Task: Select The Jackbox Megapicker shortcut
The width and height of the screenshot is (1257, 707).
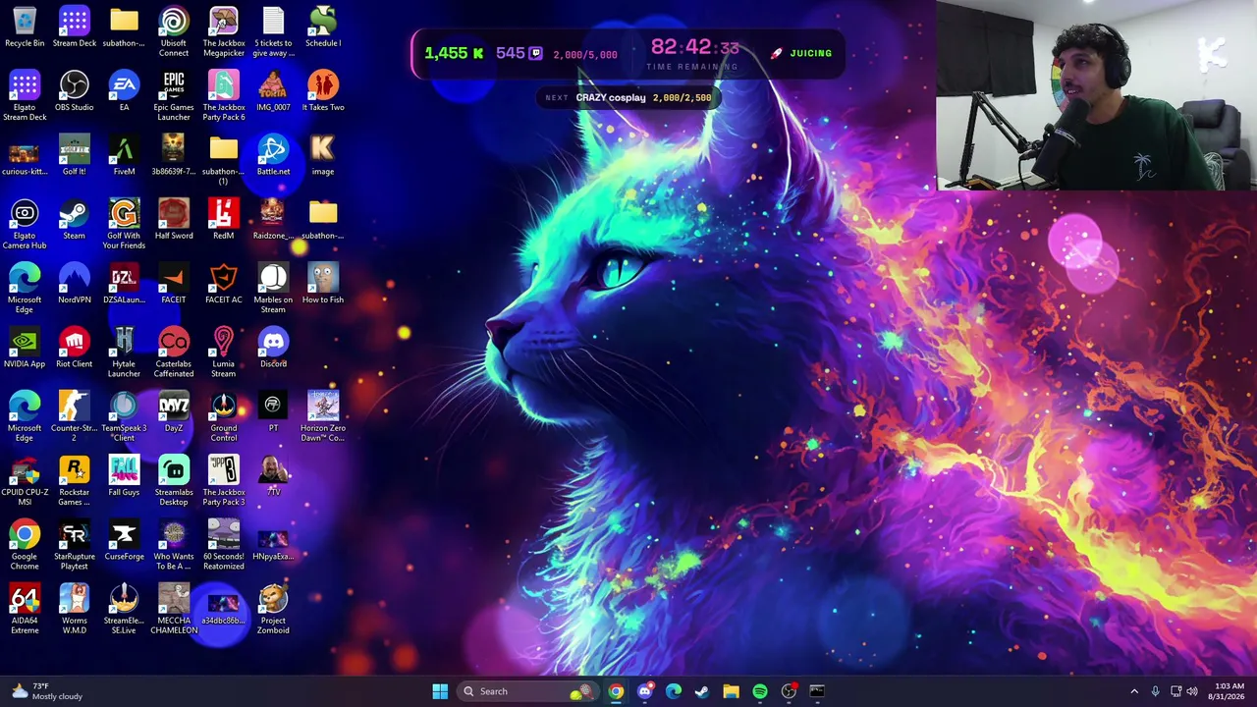Action: click(224, 32)
